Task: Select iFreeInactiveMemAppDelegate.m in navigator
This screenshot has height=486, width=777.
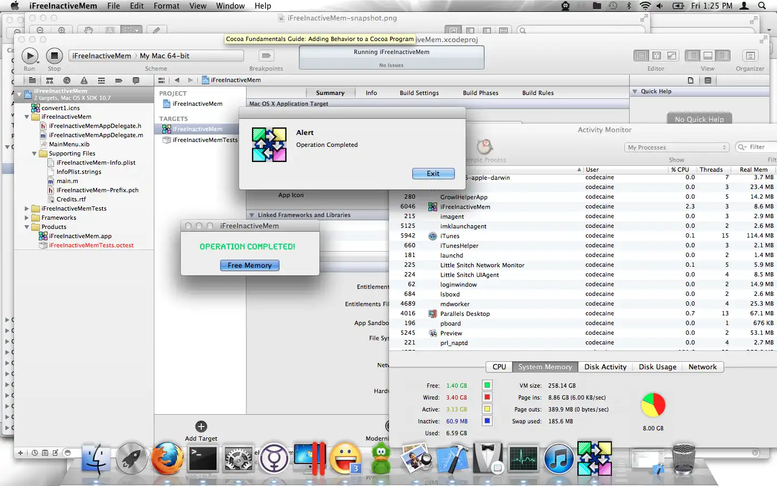Action: tap(96, 135)
